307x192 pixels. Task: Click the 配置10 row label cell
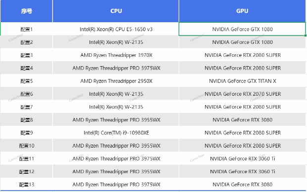coord(26,146)
